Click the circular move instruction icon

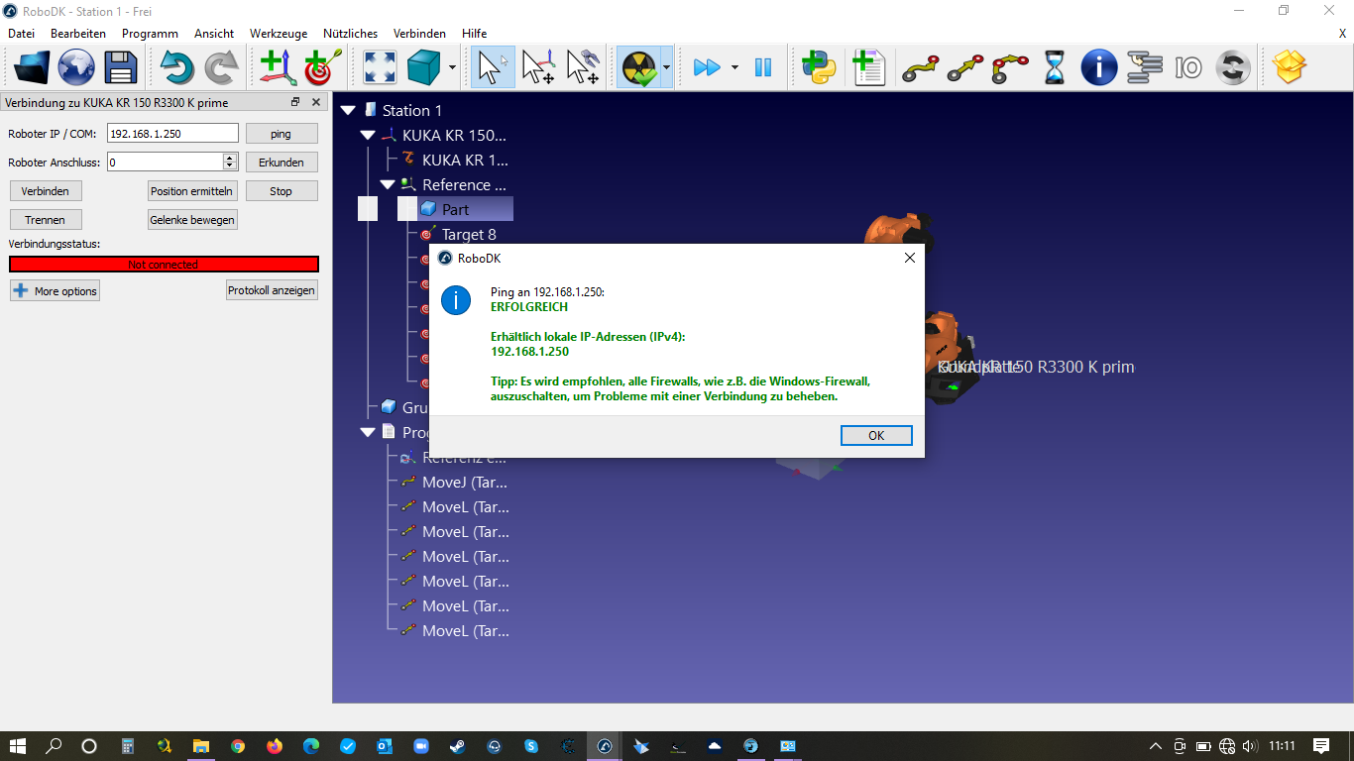(1010, 67)
